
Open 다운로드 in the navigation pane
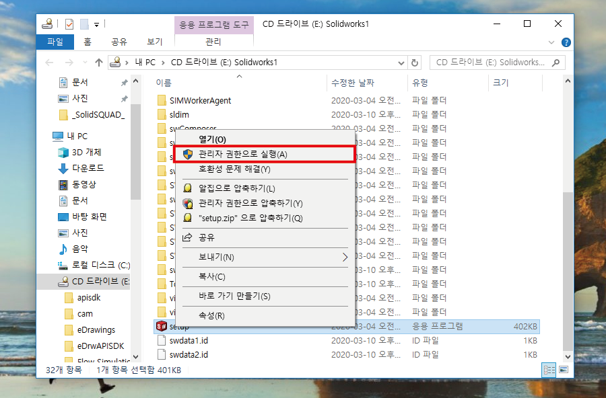pyautogui.click(x=88, y=168)
